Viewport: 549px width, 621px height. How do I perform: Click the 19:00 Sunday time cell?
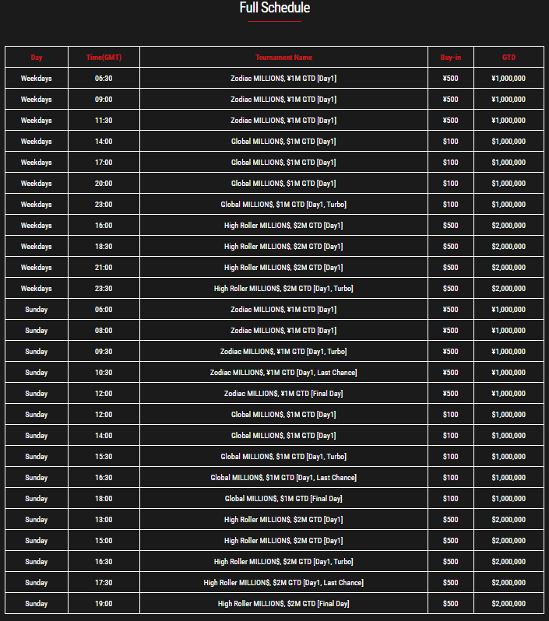click(104, 604)
